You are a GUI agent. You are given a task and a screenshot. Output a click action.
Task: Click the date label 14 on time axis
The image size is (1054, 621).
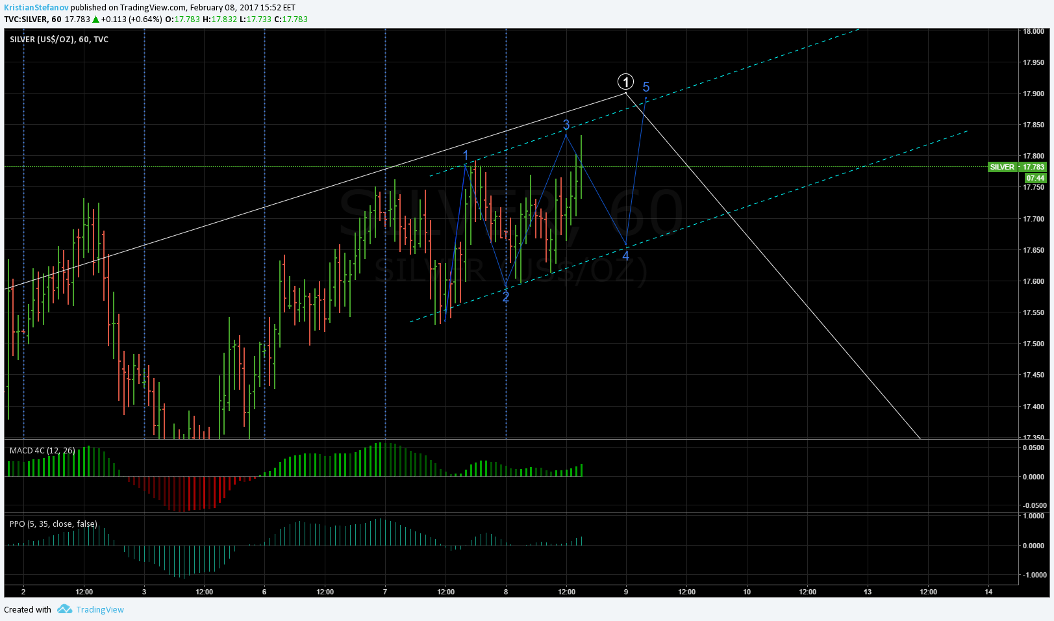point(988,592)
